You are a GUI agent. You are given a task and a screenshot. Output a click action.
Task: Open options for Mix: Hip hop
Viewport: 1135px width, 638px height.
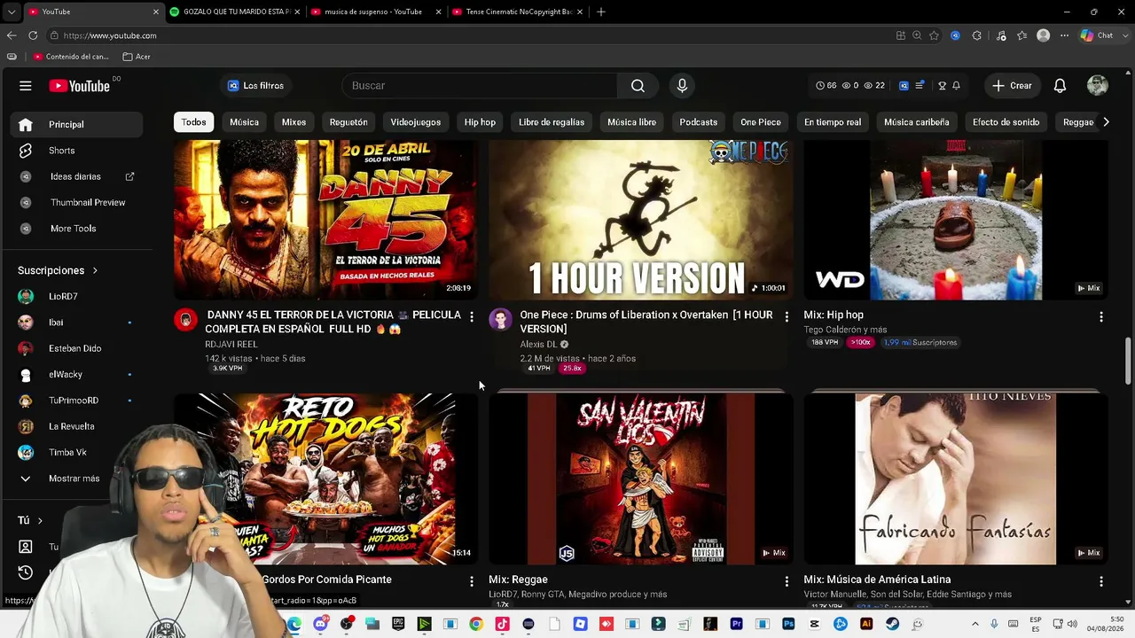[x=1101, y=316]
